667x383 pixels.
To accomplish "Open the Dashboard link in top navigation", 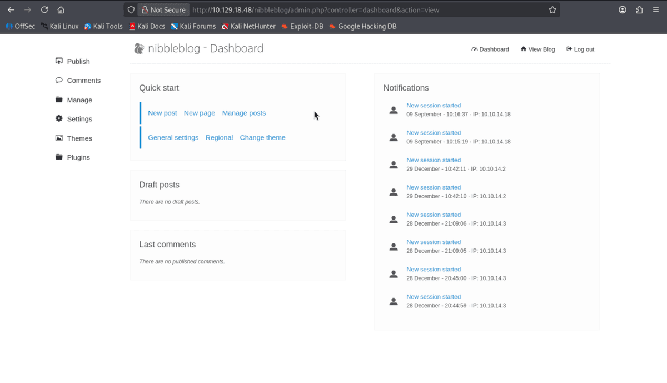I will (x=490, y=49).
